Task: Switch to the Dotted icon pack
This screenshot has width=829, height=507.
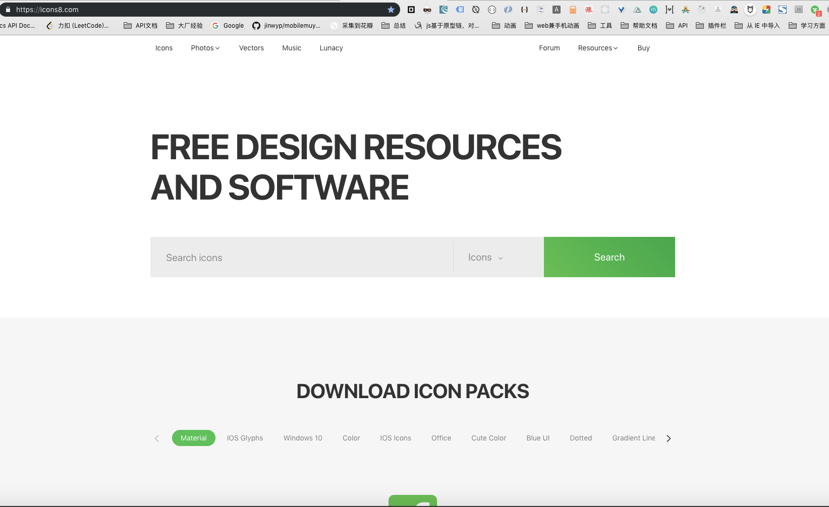Action: [x=581, y=438]
